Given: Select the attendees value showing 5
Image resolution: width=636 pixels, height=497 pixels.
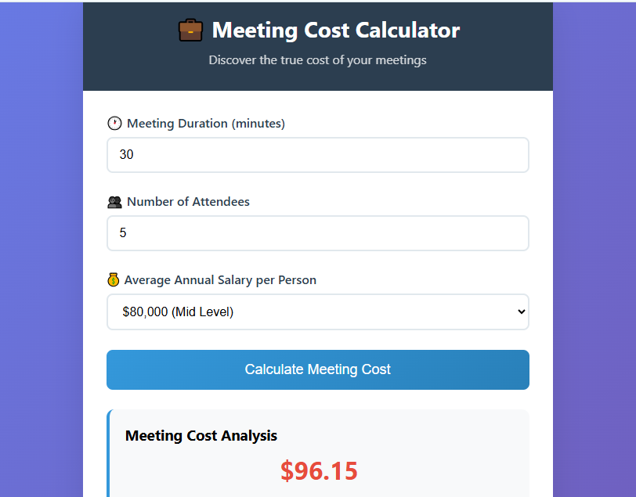Looking at the screenshot, I should pos(123,232).
